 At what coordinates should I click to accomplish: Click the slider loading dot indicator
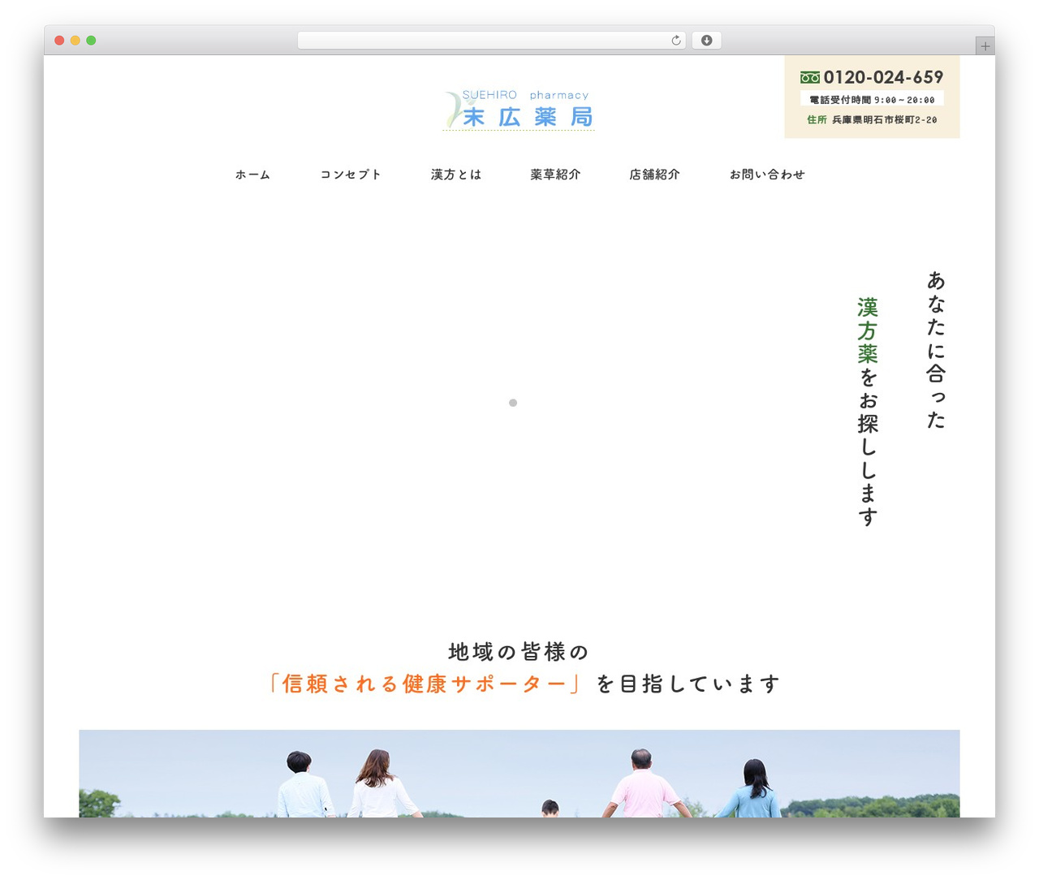click(x=513, y=403)
